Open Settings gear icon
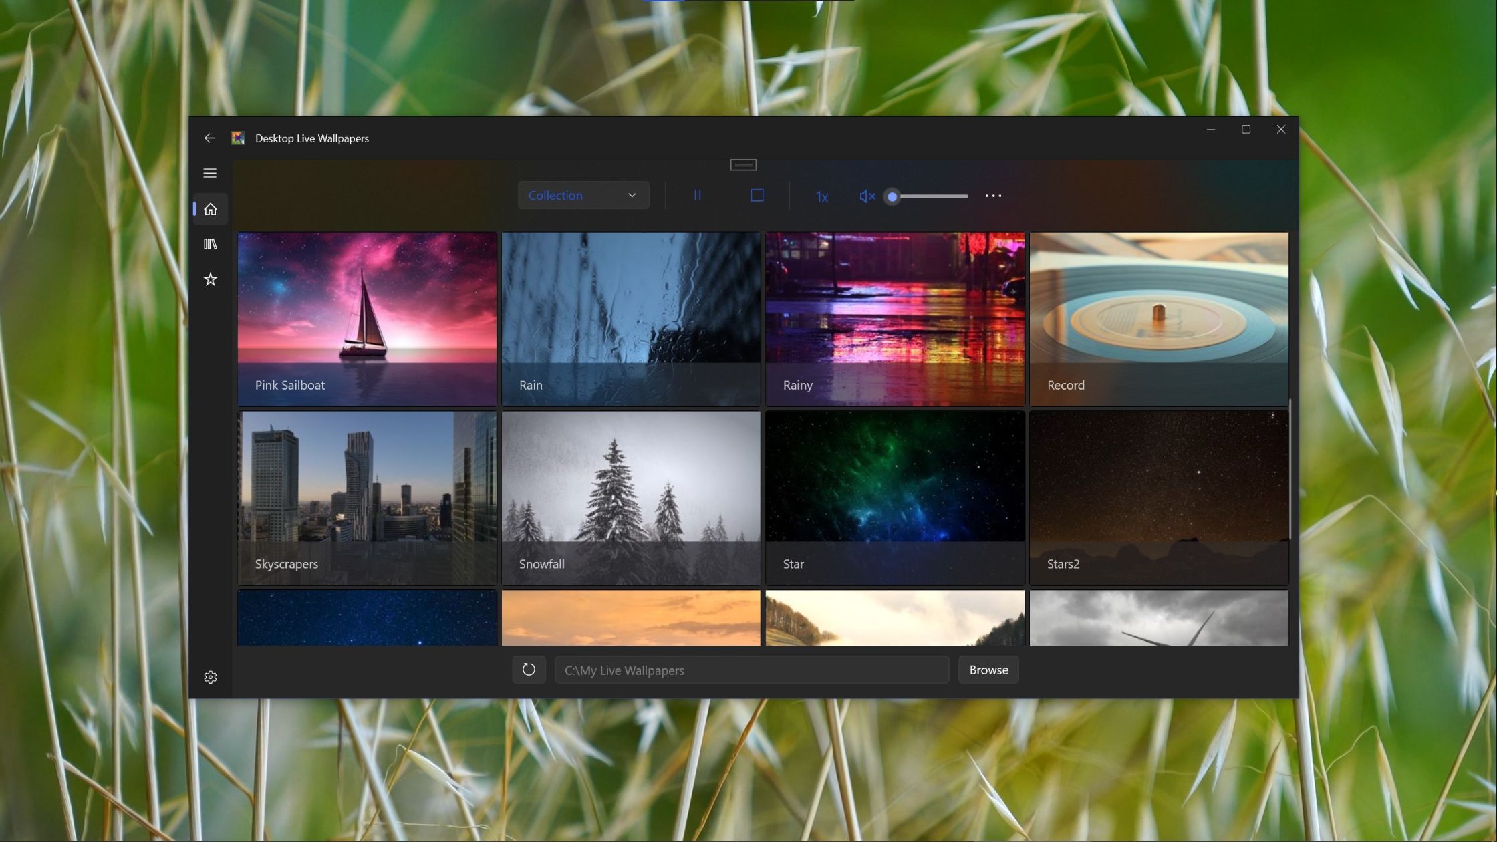The height and width of the screenshot is (842, 1497). point(211,676)
